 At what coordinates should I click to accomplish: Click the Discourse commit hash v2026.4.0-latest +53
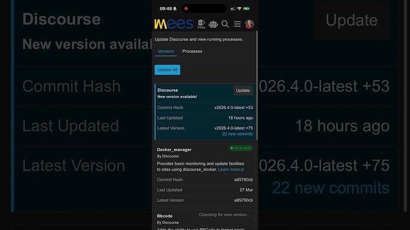(x=234, y=107)
